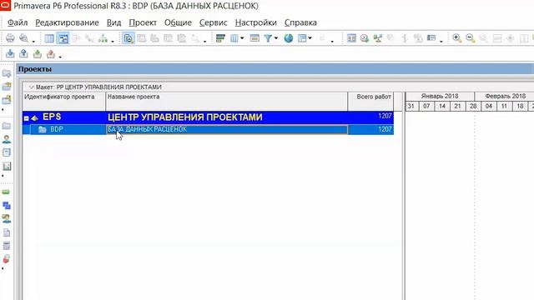Click the БАЗА ДАННЫХ РАСЦЕНОК name field
This screenshot has height=300, width=534.
click(227, 129)
